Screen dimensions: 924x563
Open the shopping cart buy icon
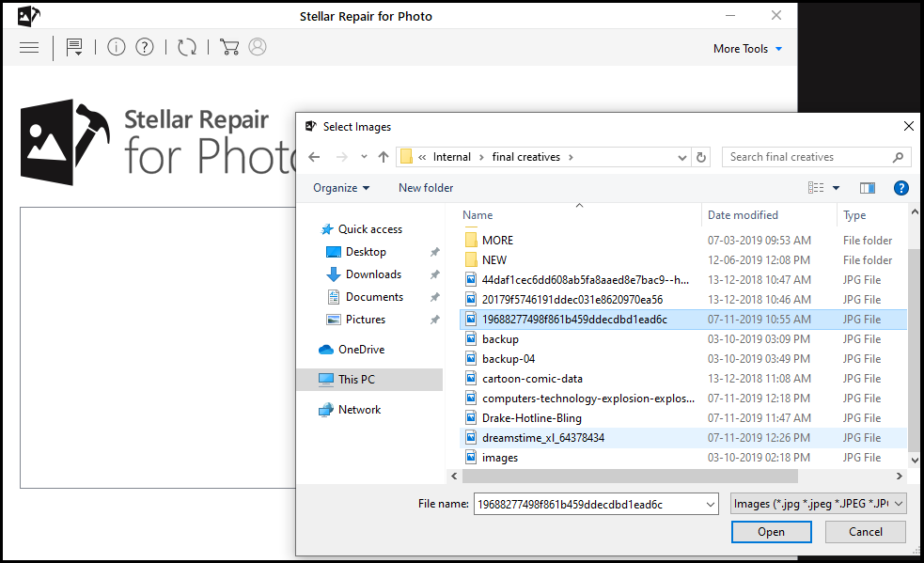tap(229, 47)
